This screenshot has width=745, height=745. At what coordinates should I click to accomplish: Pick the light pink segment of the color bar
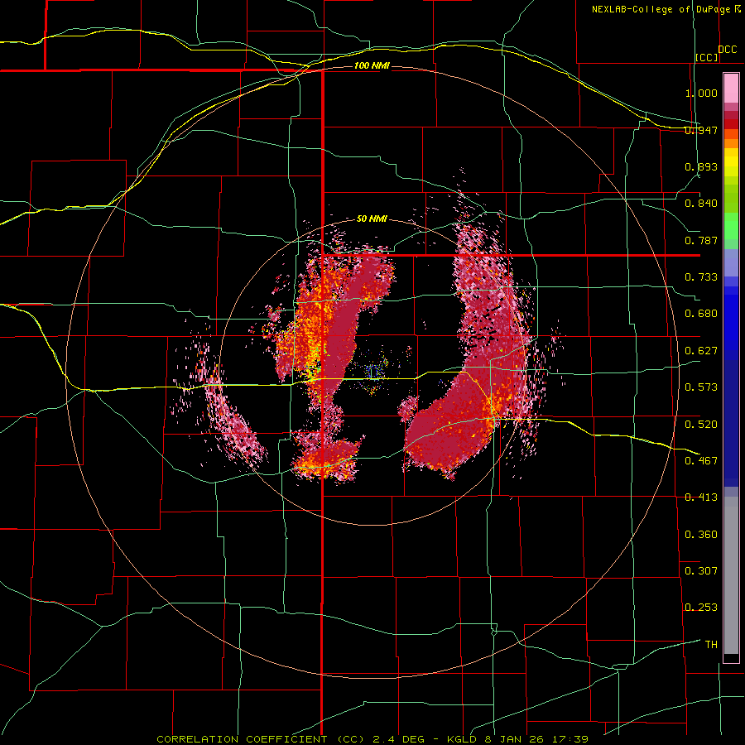pos(731,89)
